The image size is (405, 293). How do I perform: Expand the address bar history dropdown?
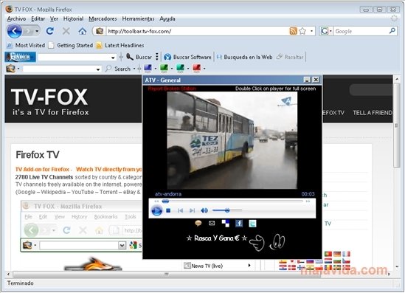click(x=312, y=31)
